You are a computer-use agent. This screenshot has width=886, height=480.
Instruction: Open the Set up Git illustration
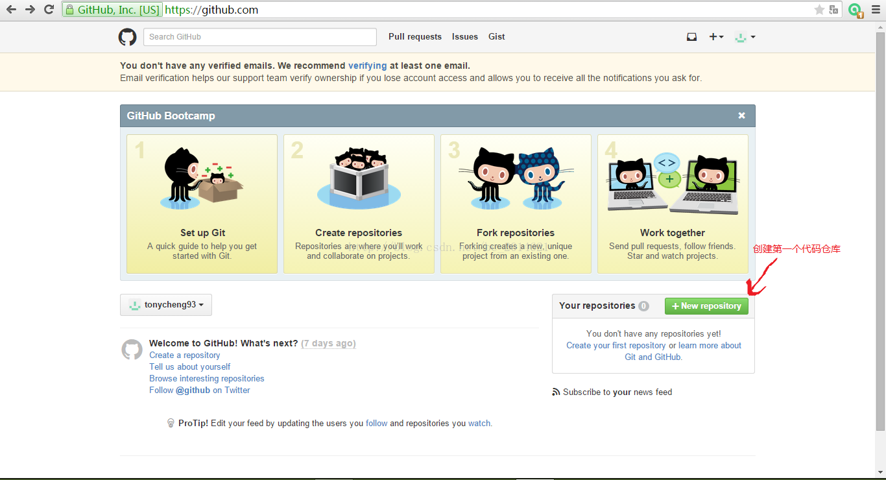(202, 178)
